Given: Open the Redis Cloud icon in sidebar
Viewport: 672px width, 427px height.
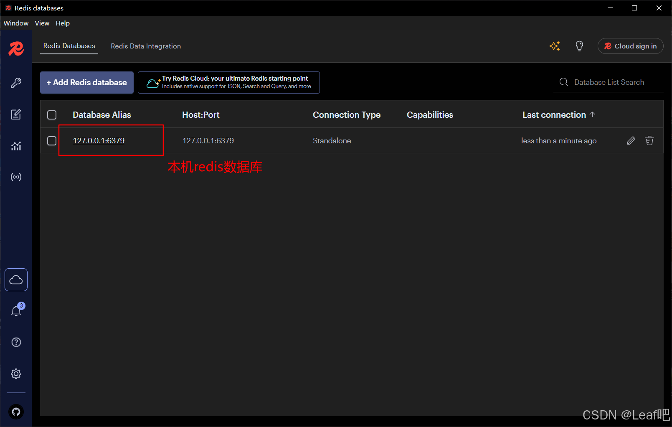Looking at the screenshot, I should click(x=16, y=280).
